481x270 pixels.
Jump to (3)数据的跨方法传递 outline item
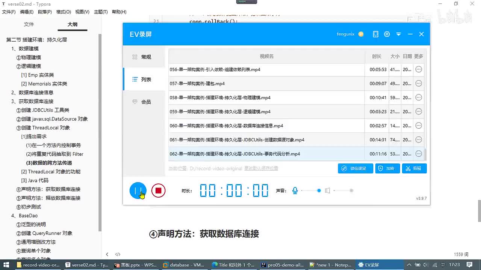pos(49,163)
